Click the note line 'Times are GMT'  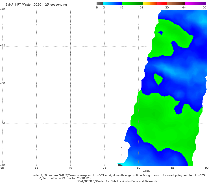point(55,175)
